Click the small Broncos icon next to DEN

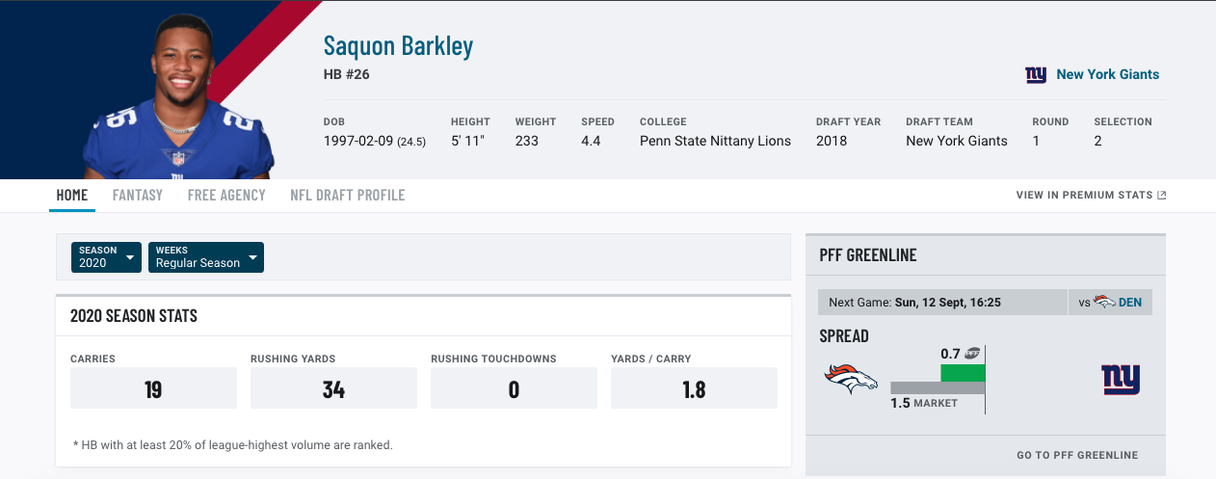pos(1104,303)
